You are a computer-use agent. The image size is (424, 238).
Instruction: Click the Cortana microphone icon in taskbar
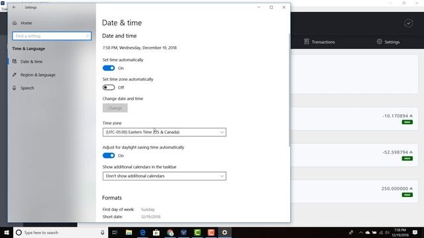click(103, 232)
